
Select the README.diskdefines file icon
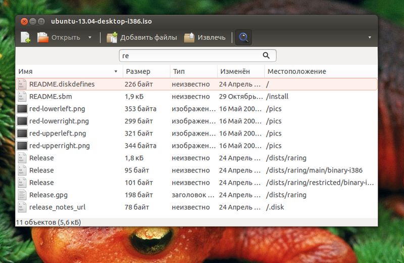tap(22, 84)
